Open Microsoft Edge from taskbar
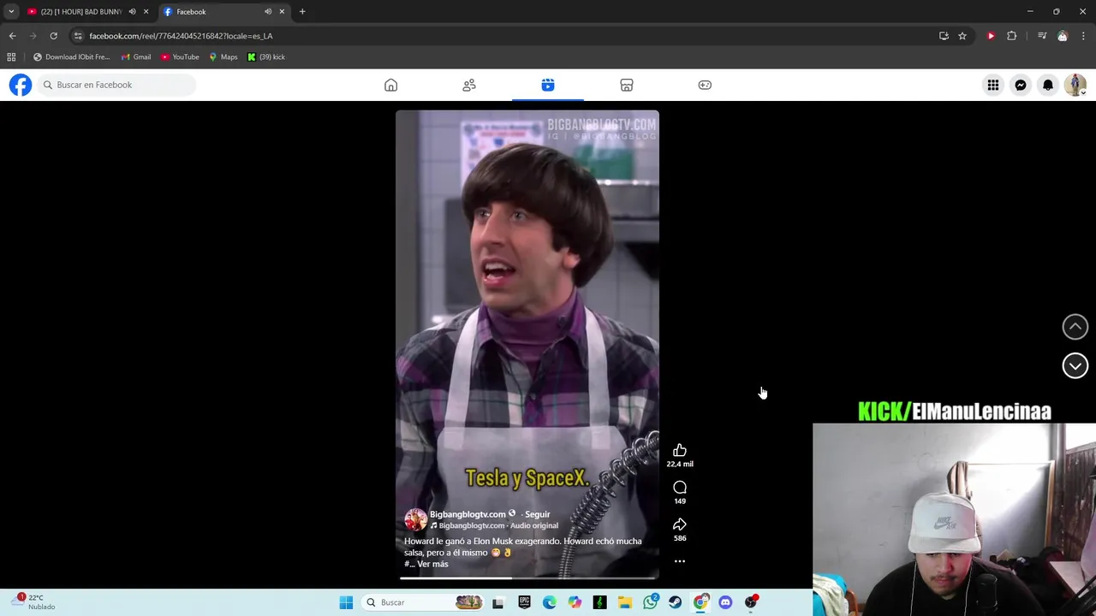Viewport: 1096px width, 616px height. point(549,602)
